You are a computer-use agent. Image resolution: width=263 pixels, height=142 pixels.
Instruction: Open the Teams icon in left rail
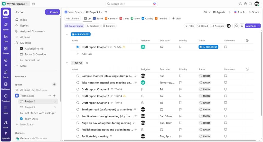(x=6, y=74)
